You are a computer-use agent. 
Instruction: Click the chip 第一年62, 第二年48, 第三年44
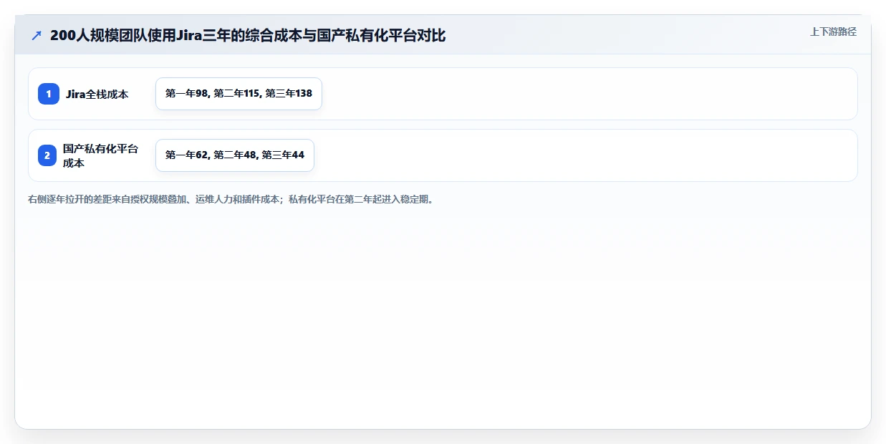click(x=235, y=155)
